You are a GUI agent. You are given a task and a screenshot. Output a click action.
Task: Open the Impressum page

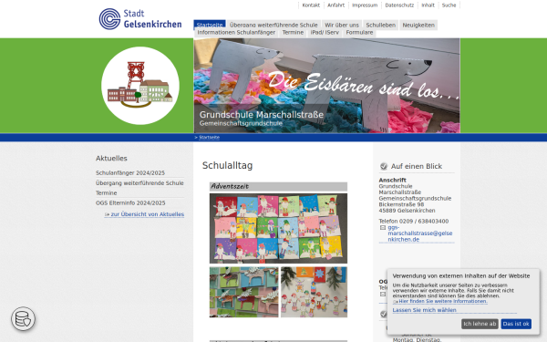[x=365, y=5]
